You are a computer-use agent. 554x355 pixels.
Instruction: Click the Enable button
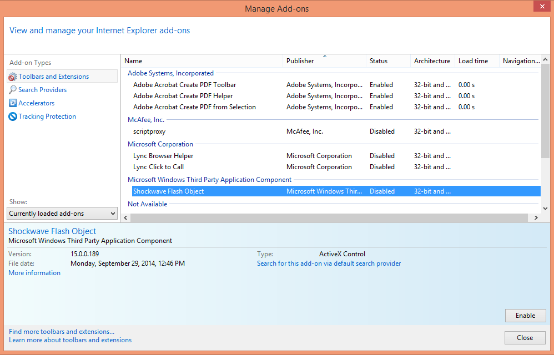[x=525, y=316]
